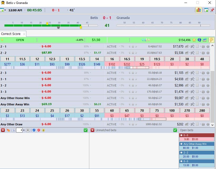
Task: Click the stake input field showing 4
Action: (19, 130)
